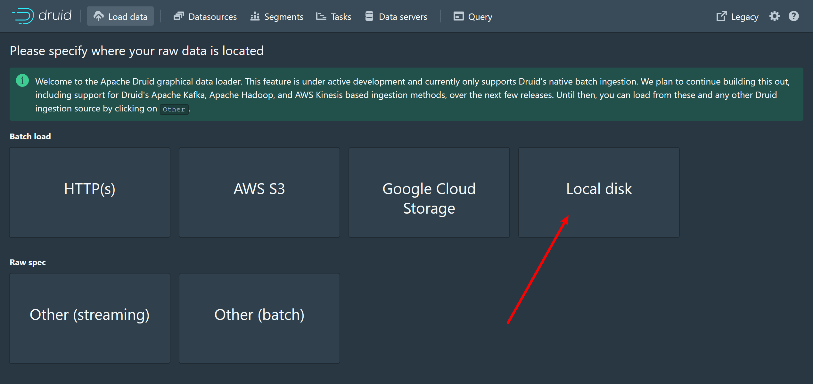This screenshot has height=384, width=813.
Task: Select the Datasources icon in the navbar
Action: click(179, 16)
